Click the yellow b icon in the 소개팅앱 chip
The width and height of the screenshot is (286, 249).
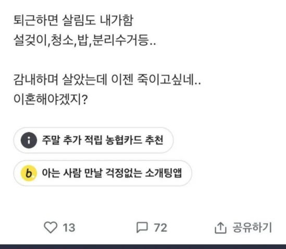click(x=29, y=173)
